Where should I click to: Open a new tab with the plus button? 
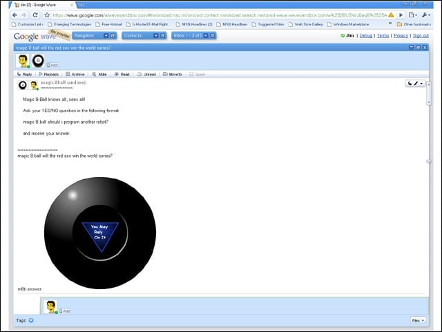81,5
